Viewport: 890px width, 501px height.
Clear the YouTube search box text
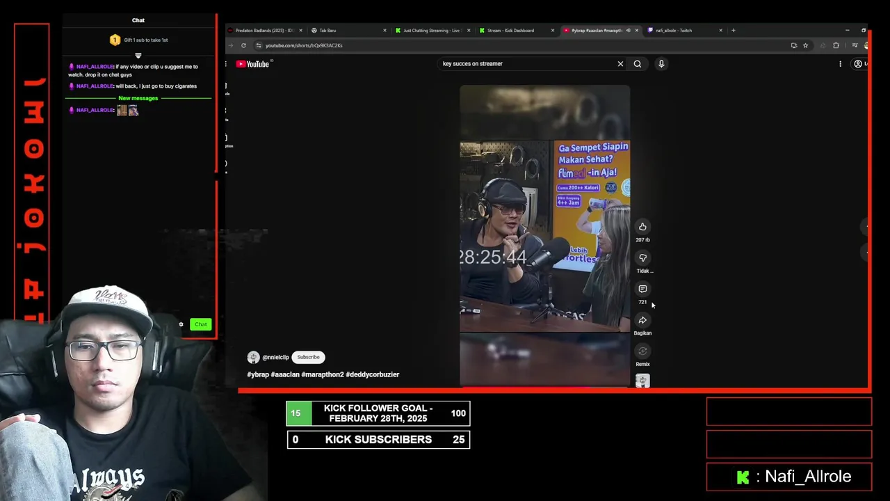point(620,64)
